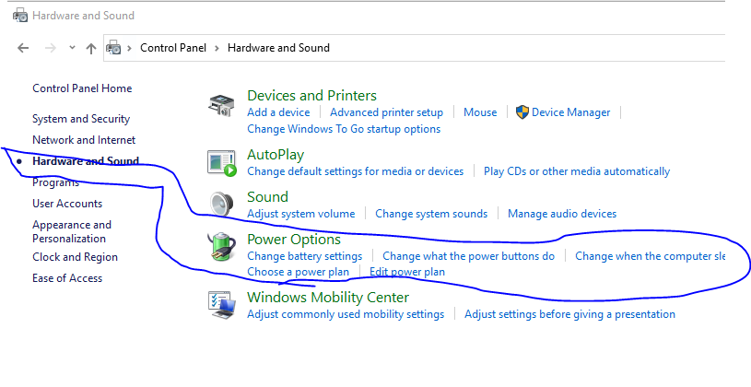Change Windows To Go startup options
The image size is (751, 387).
[344, 129]
